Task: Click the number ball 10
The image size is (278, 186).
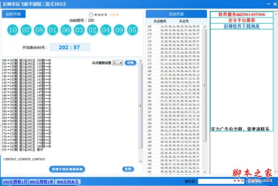Action: (13, 30)
